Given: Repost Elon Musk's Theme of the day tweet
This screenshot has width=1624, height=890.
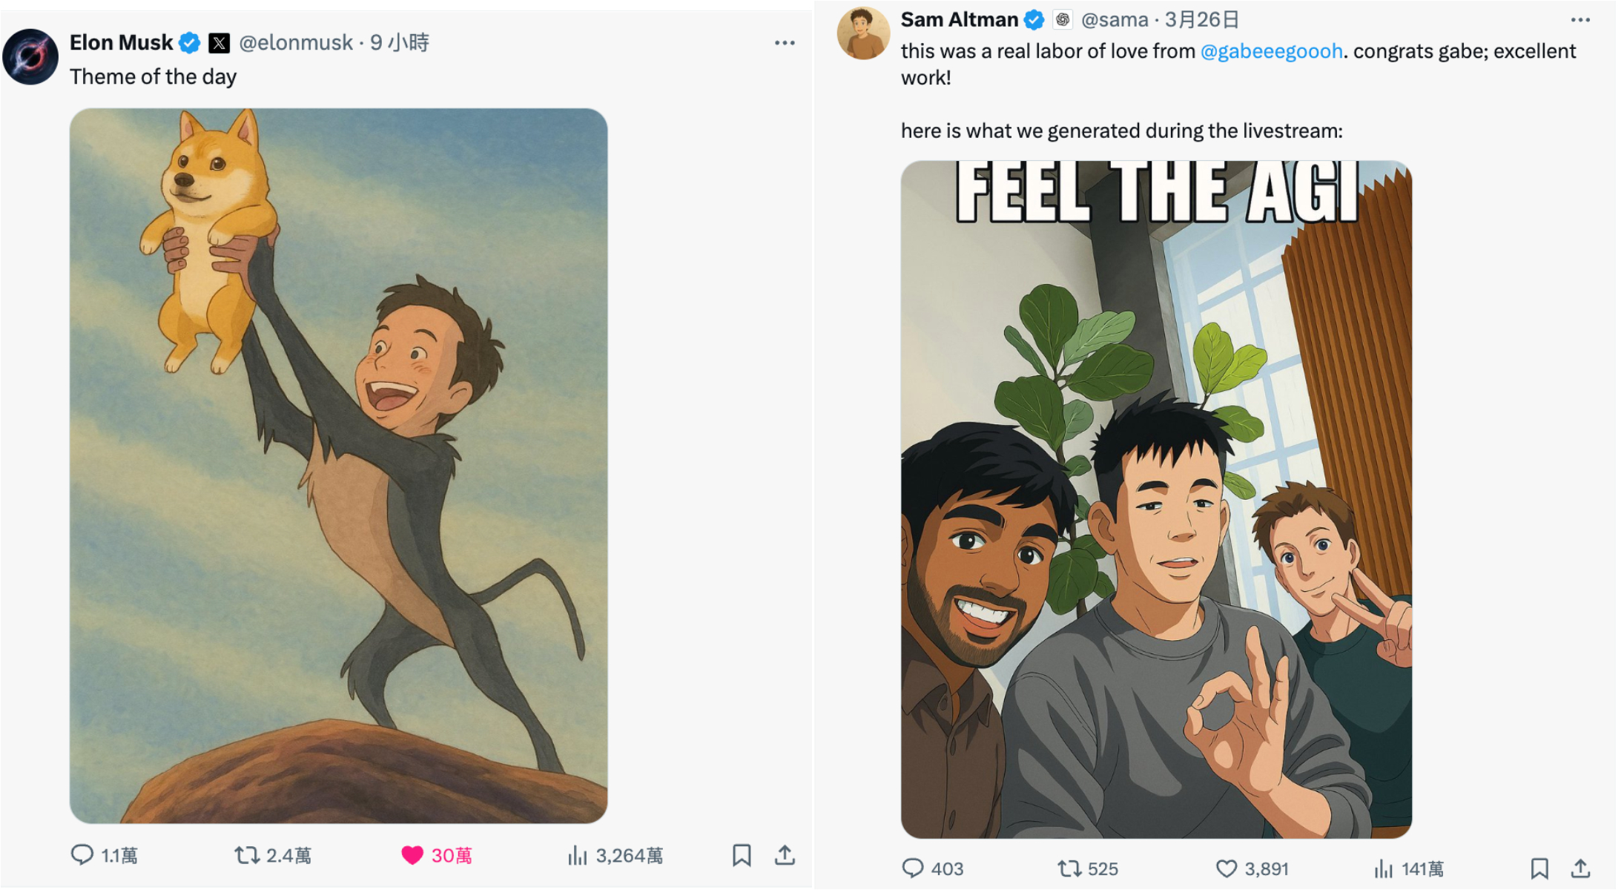Looking at the screenshot, I should point(247,855).
